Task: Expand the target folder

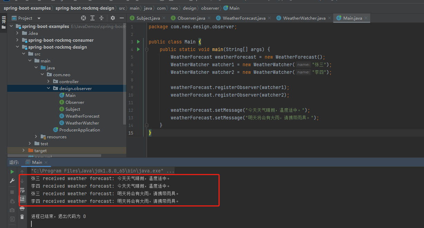Action: click(x=23, y=150)
